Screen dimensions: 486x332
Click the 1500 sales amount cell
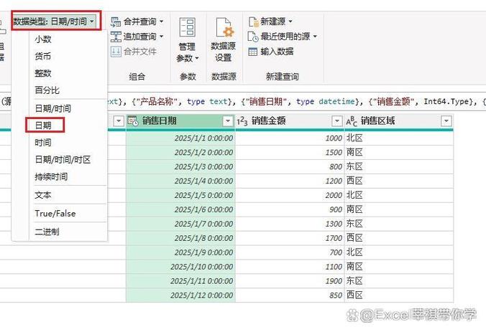(x=290, y=153)
